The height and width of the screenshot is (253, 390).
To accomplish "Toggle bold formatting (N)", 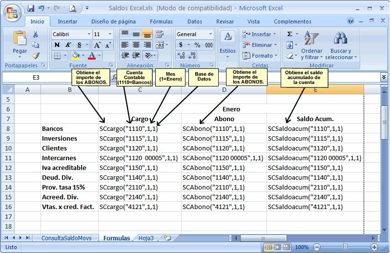I will click(57, 45).
